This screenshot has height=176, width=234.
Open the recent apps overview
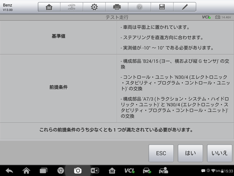pyautogui.click(x=43, y=171)
